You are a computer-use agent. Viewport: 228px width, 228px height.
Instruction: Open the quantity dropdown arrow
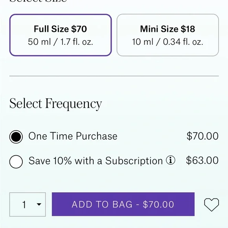[x=39, y=204]
